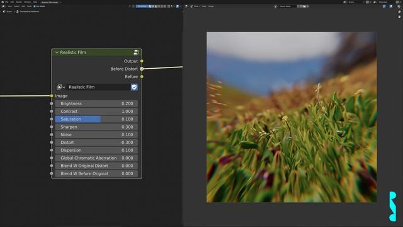Click the Saturation value slider
Screen dimensions: 403x227
tap(96, 119)
